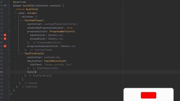The height and width of the screenshot is (101, 180).
Task: Click the "Paste youtube link" hint string
Action: [x=58, y=65]
